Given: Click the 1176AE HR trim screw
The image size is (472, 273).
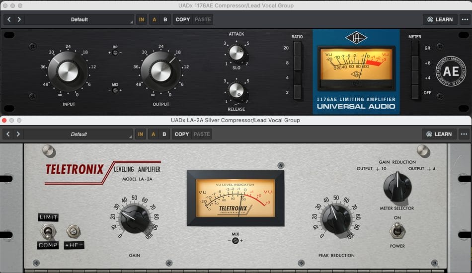Looking at the screenshot, I should pyautogui.click(x=115, y=53).
